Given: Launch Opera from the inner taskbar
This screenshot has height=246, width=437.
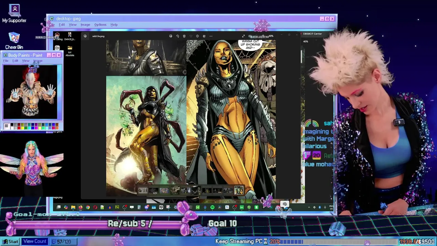Looking at the screenshot, I should tap(95, 207).
